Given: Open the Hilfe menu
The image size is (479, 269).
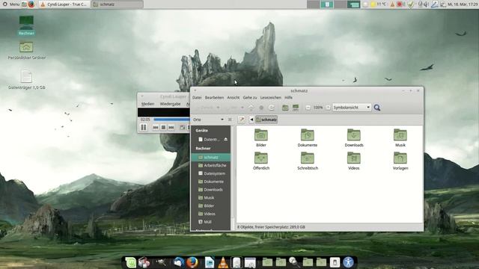Looking at the screenshot, I should [x=288, y=98].
